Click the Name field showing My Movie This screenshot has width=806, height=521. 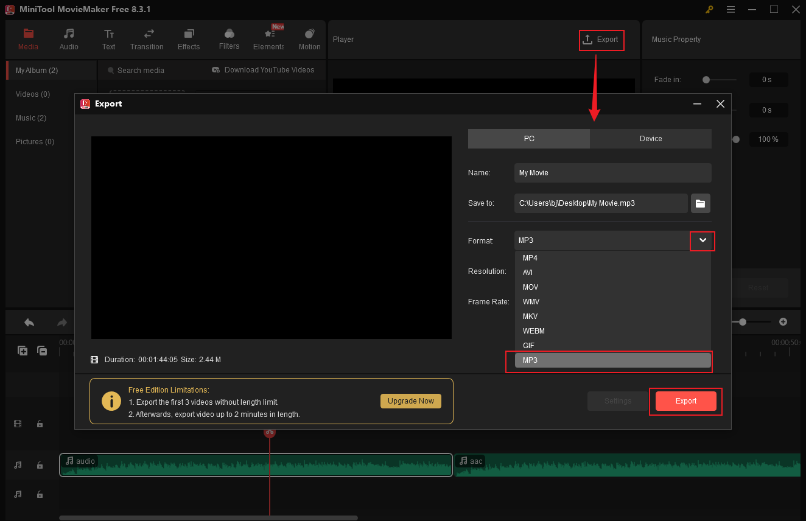click(x=612, y=173)
